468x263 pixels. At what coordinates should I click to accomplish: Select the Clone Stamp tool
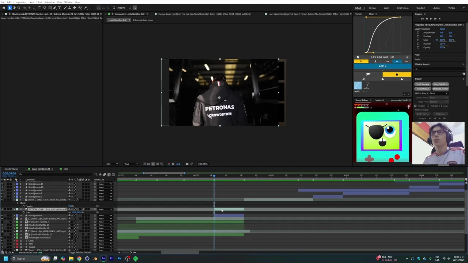pyautogui.click(x=70, y=8)
